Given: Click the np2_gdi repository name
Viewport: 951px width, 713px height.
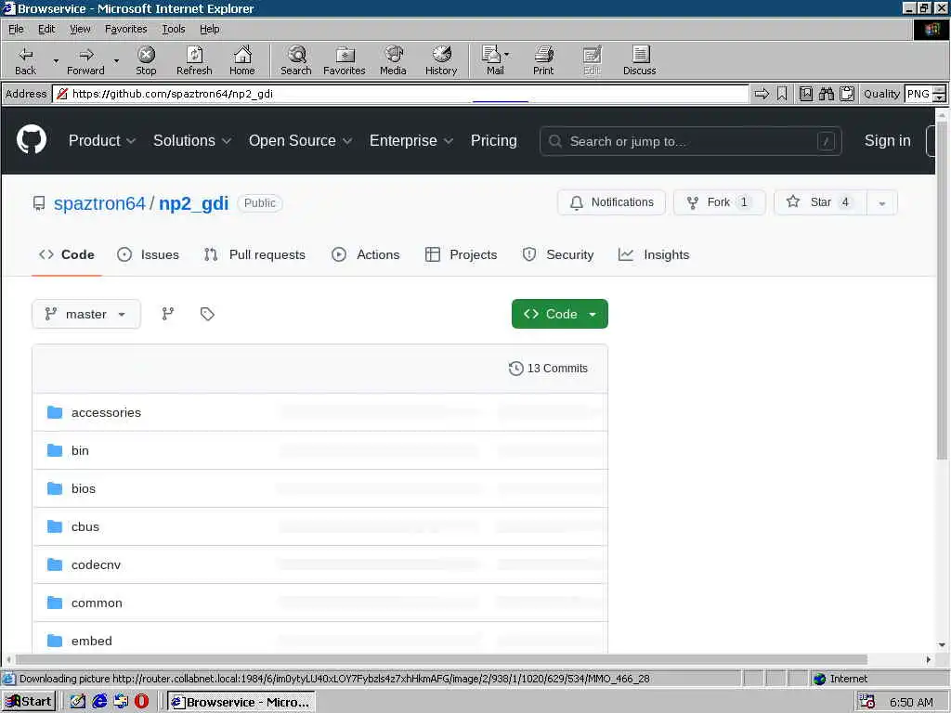Looking at the screenshot, I should click(x=193, y=203).
